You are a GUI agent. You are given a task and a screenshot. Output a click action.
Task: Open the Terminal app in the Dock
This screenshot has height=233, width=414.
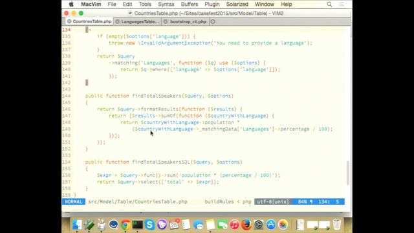[x=138, y=225]
